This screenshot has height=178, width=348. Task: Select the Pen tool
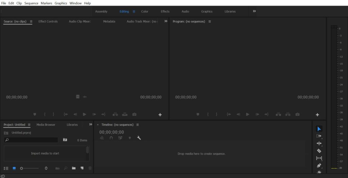[319, 166]
